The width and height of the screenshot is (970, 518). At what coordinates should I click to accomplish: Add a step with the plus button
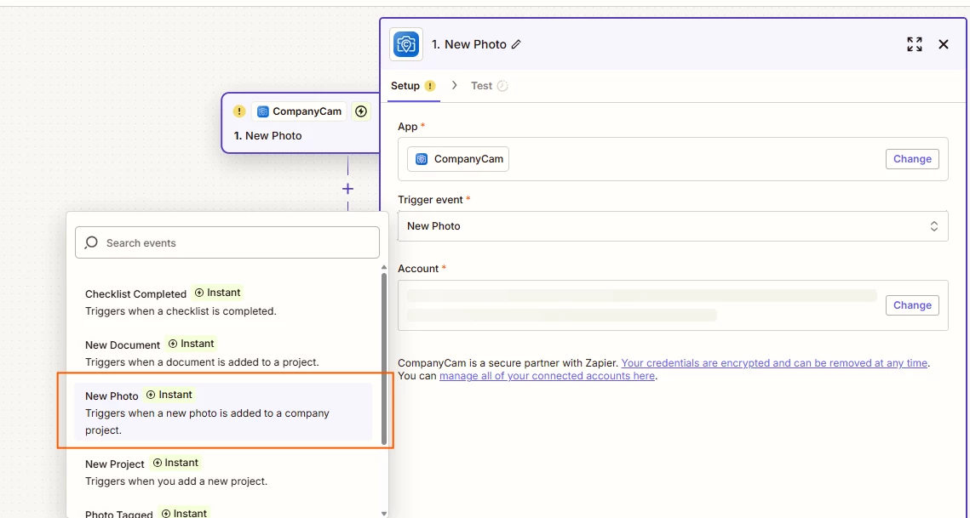point(347,189)
